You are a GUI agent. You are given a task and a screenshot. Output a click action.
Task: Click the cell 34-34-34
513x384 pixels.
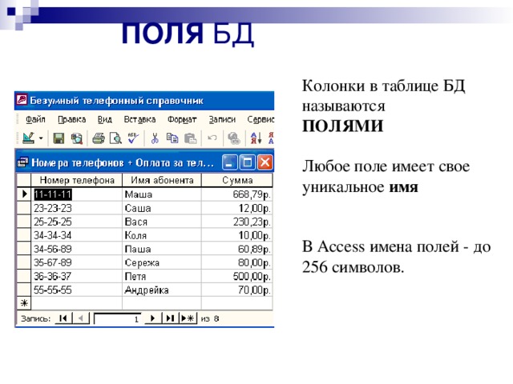coord(77,235)
